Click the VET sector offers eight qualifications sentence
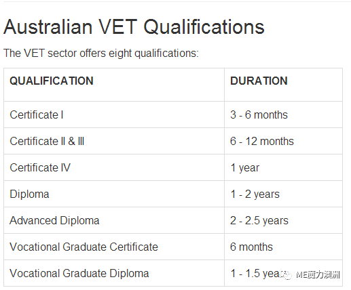The image size is (351, 290). point(101,54)
